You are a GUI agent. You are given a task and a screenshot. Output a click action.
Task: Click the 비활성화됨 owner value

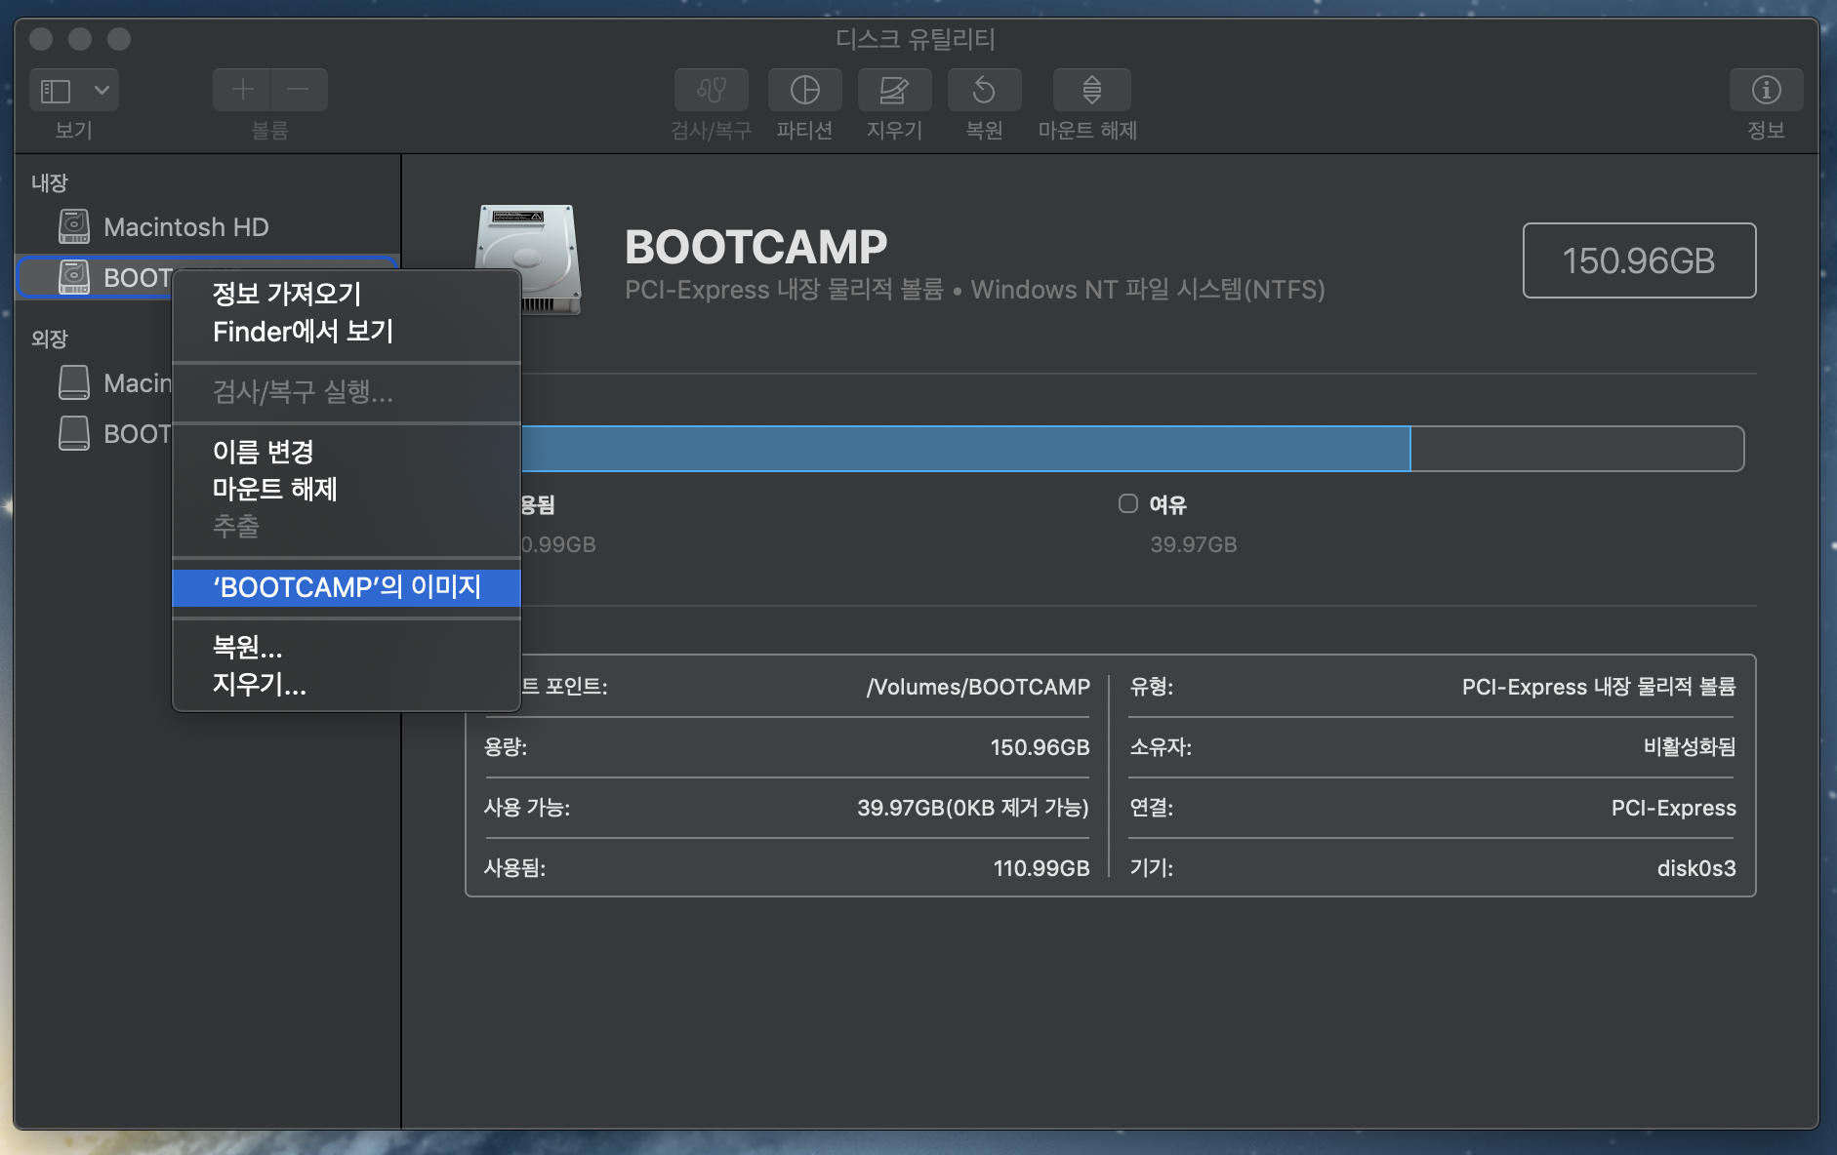click(x=1690, y=747)
